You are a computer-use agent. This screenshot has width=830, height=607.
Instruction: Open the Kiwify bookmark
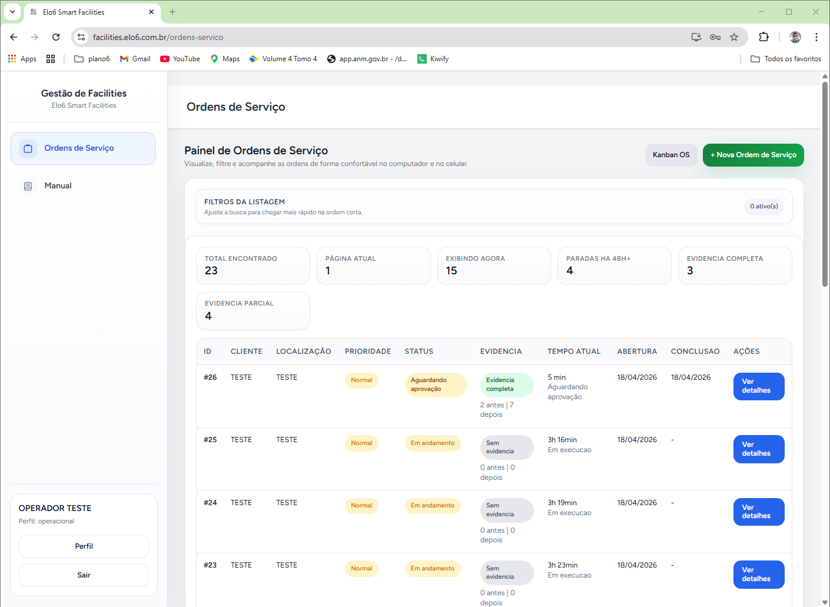click(433, 59)
